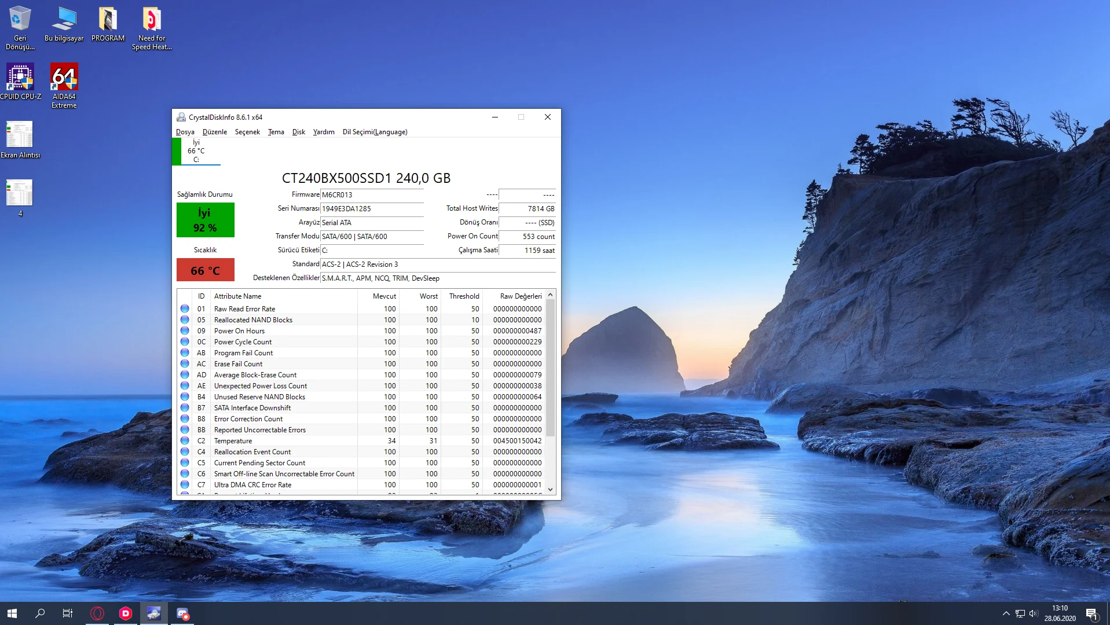Click the red 66 °C temperature button
This screenshot has height=625, width=1110.
(x=205, y=270)
